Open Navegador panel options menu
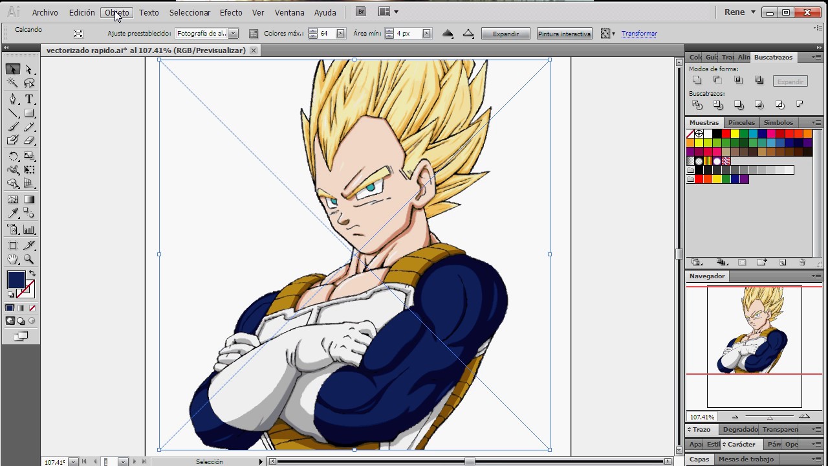This screenshot has height=466, width=828. tap(816, 276)
